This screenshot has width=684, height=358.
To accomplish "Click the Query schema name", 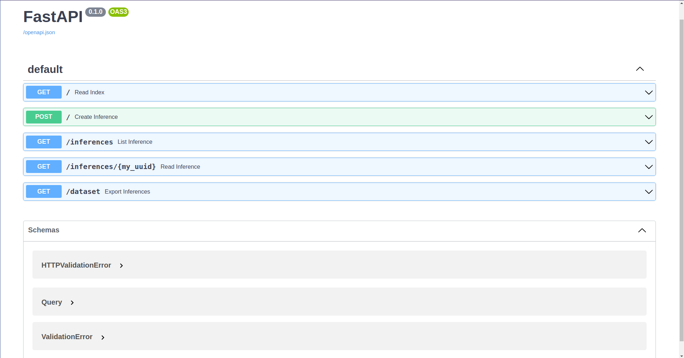I will [x=52, y=302].
